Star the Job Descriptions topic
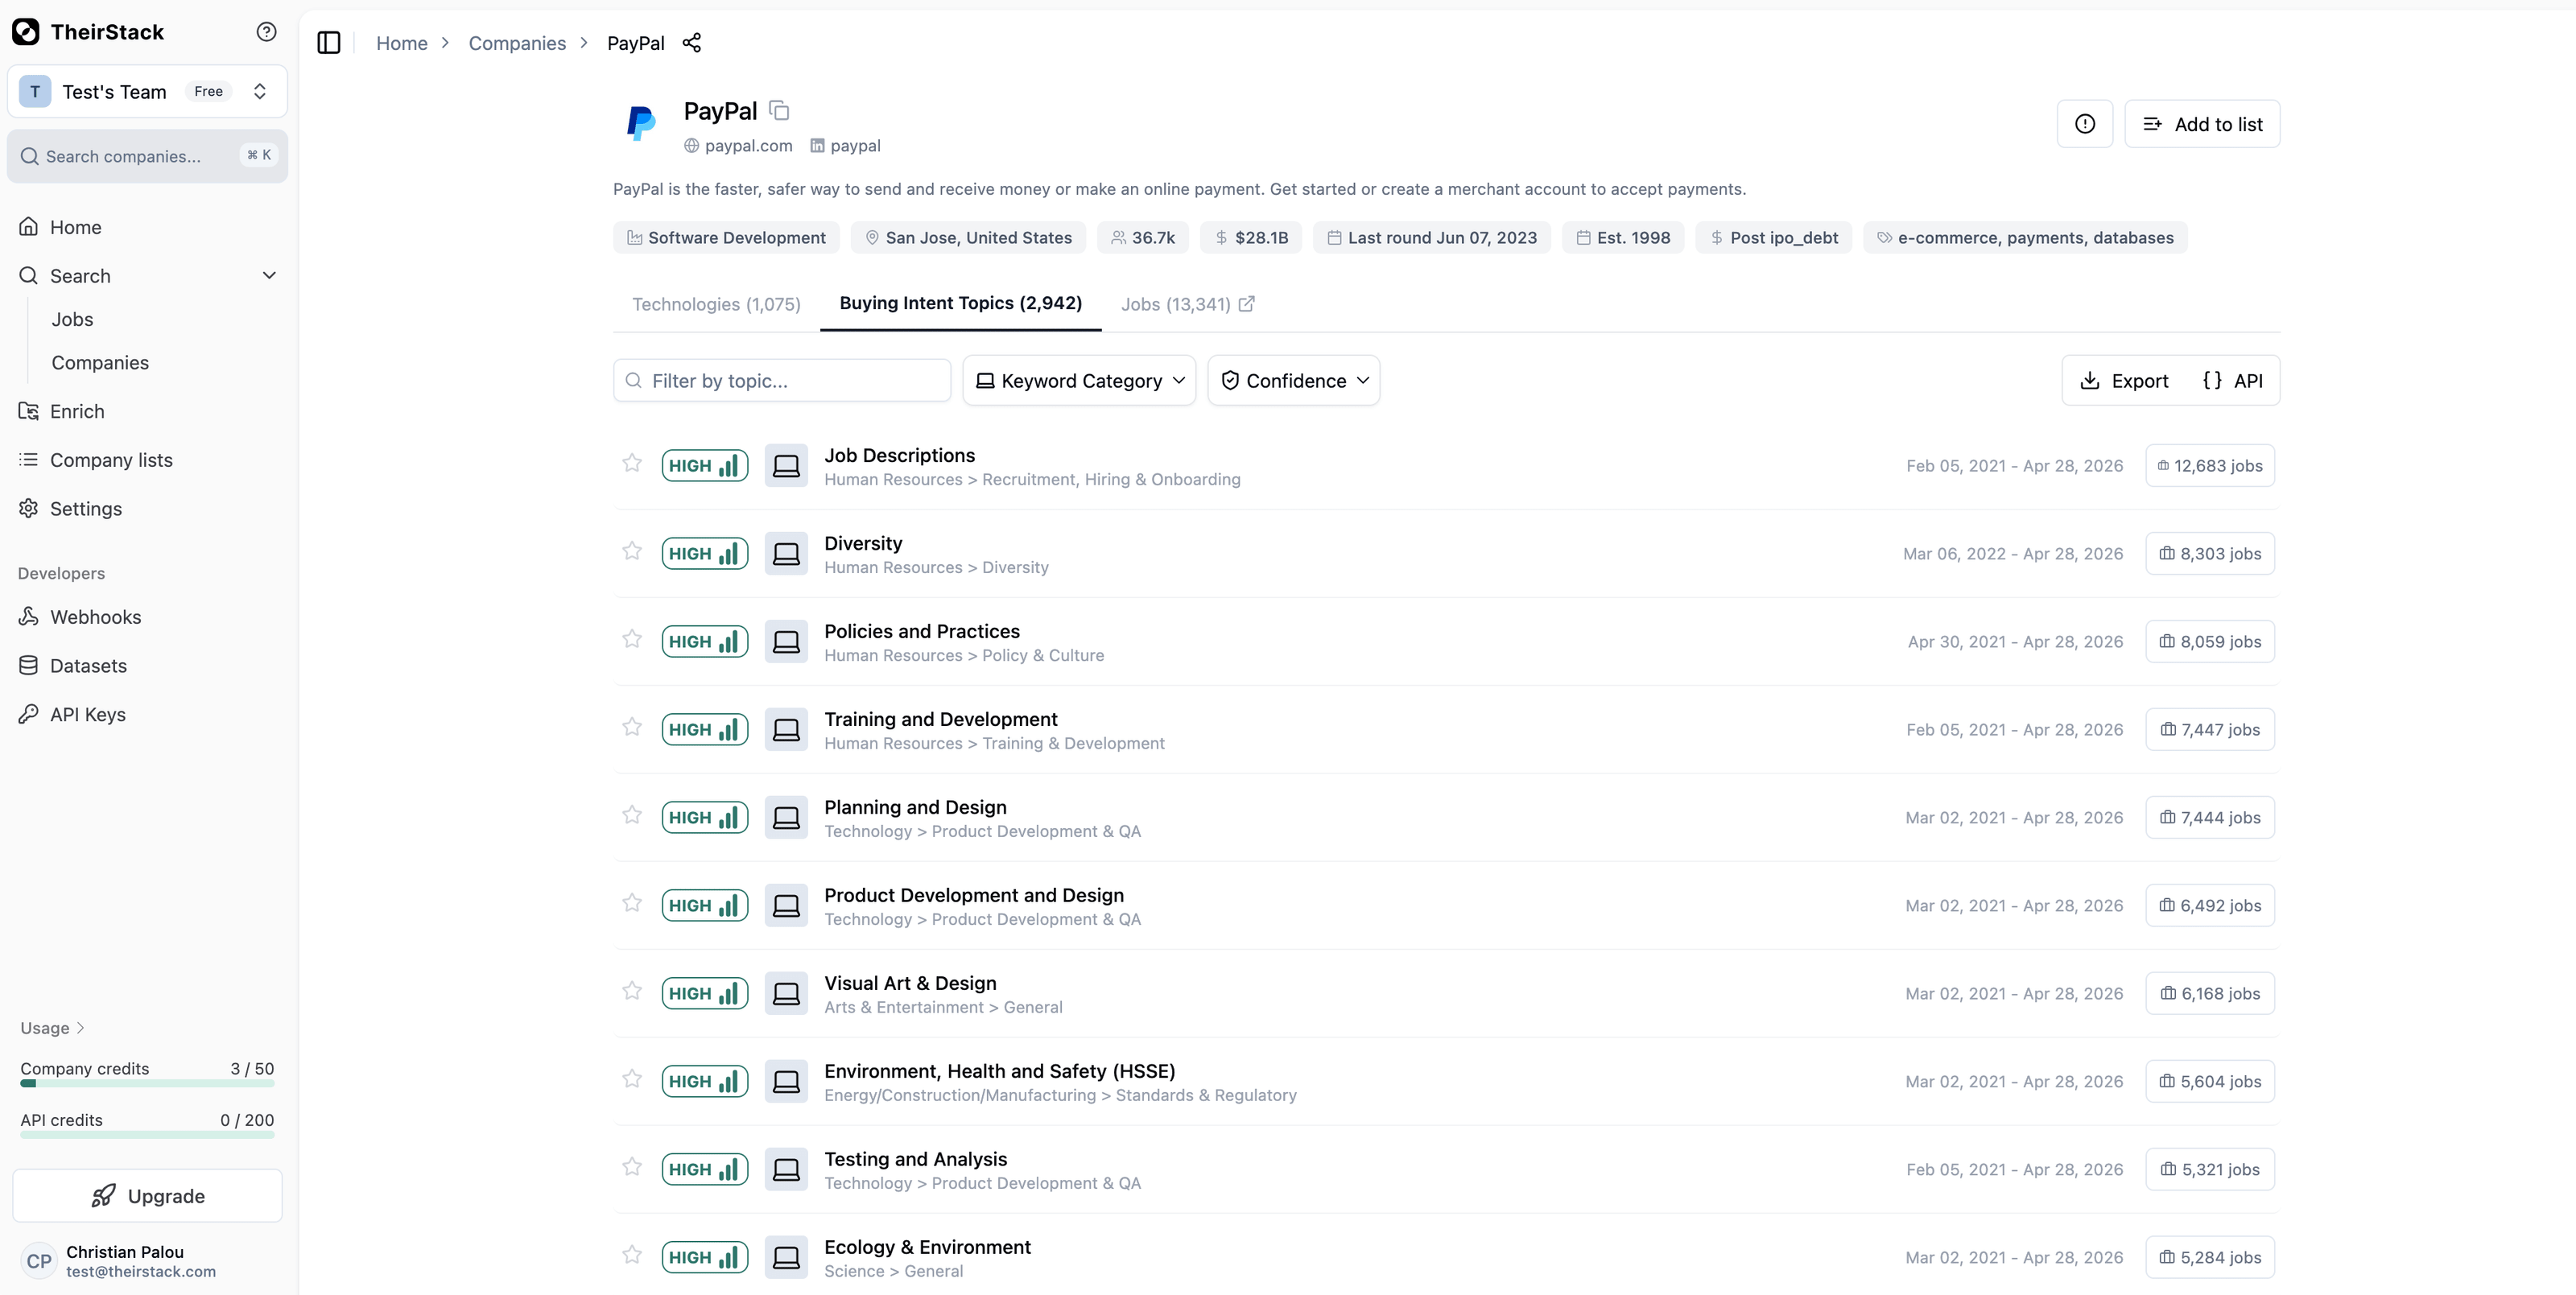Image resolution: width=2576 pixels, height=1295 pixels. (x=632, y=463)
